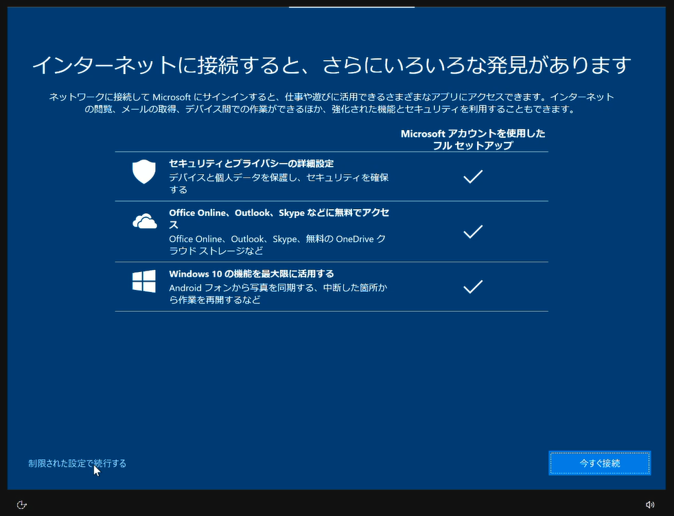Select the Office Online、Outlook、Skype bold title
The height and width of the screenshot is (516, 674).
[x=279, y=219]
